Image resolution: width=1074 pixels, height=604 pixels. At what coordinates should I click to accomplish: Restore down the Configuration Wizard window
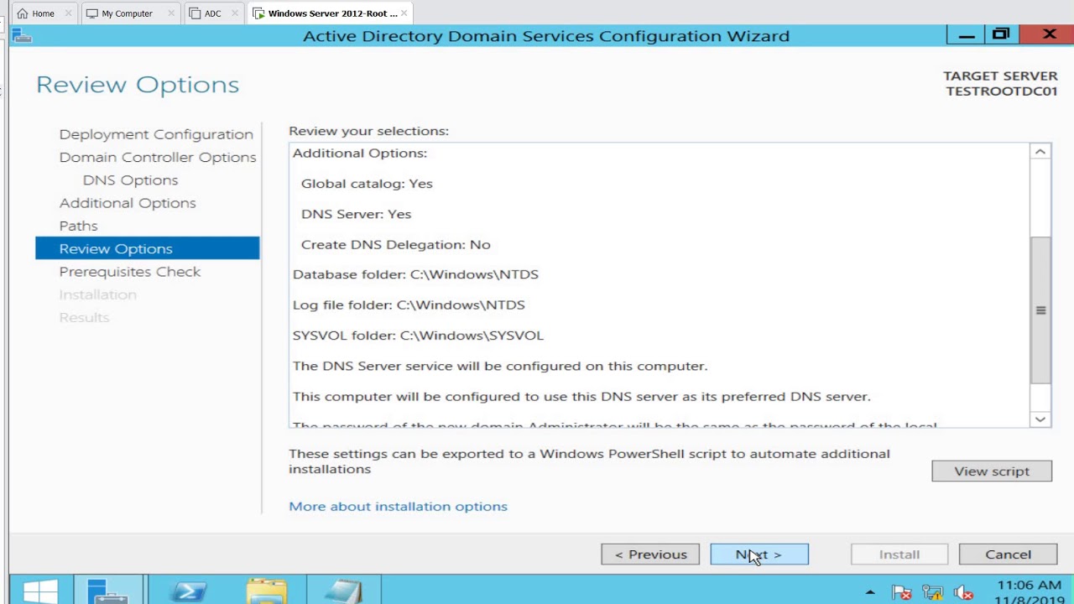click(1000, 35)
